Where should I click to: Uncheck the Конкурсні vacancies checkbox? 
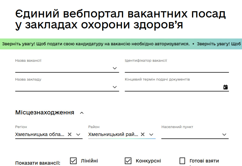pos(128,161)
